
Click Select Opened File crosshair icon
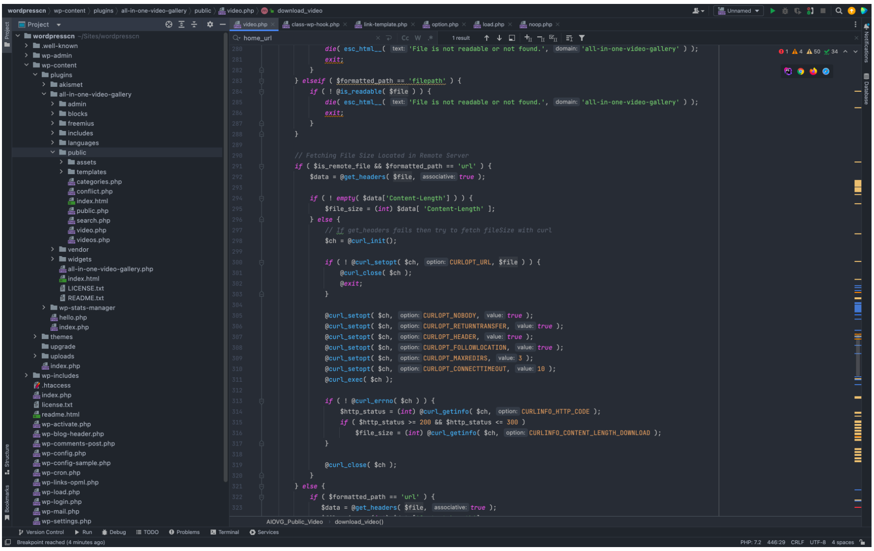tap(169, 25)
